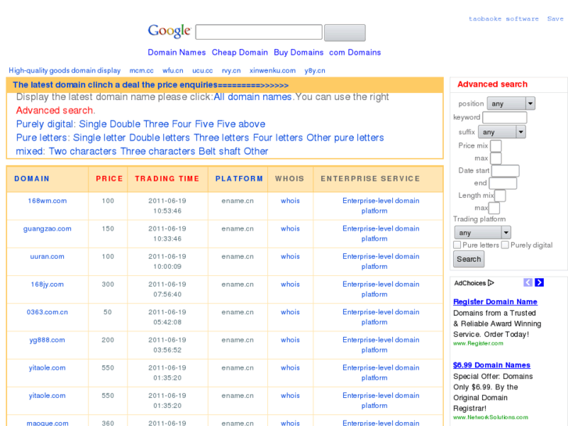Viewport: 568px width, 426px height.
Task: Focus the Length mix input field
Action: click(500, 195)
